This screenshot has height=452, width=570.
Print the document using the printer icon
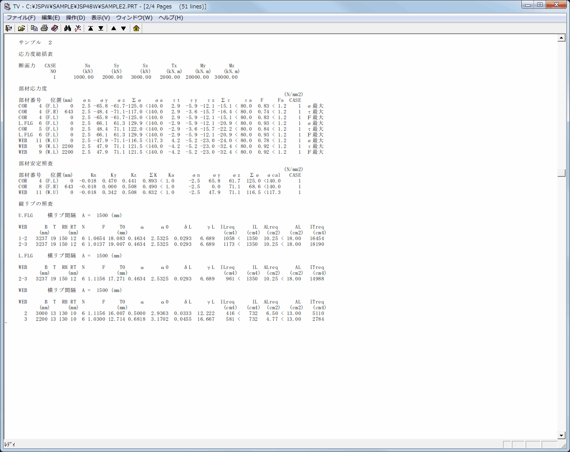pos(44,28)
